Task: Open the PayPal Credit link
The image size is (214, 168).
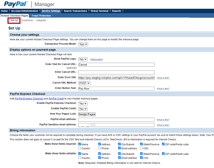Action: point(56,99)
